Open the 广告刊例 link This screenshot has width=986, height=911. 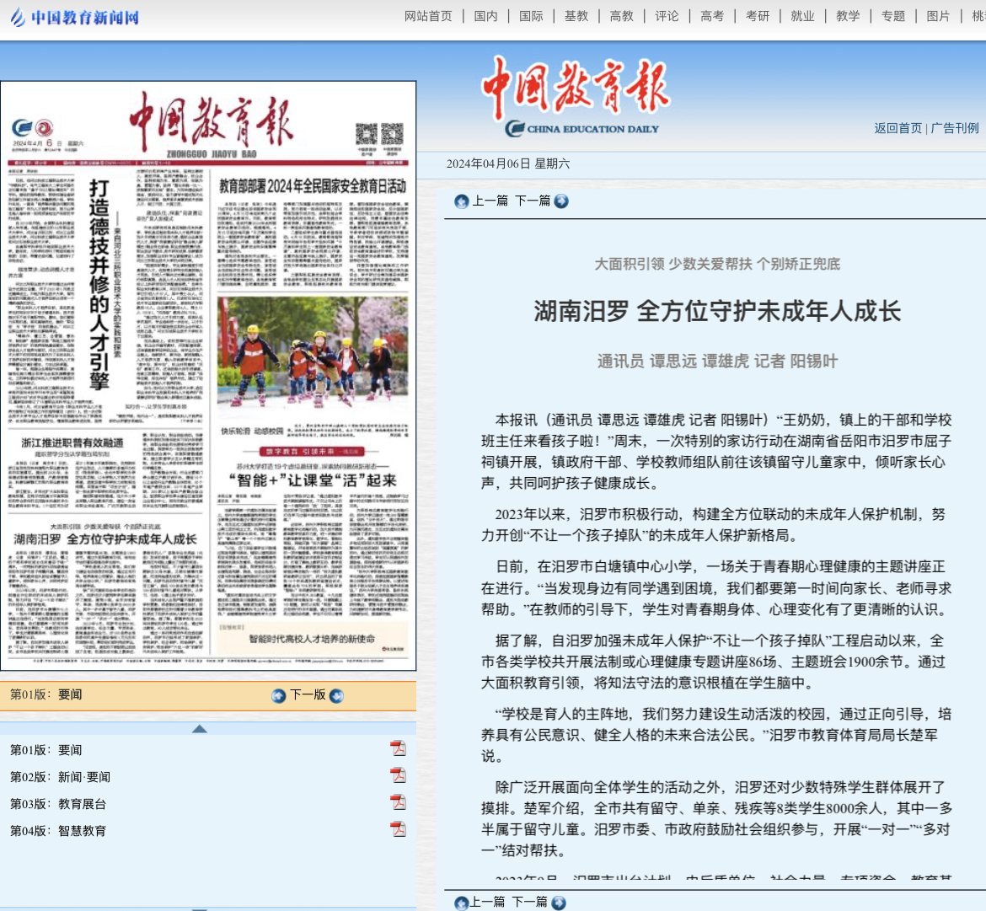tap(955, 128)
